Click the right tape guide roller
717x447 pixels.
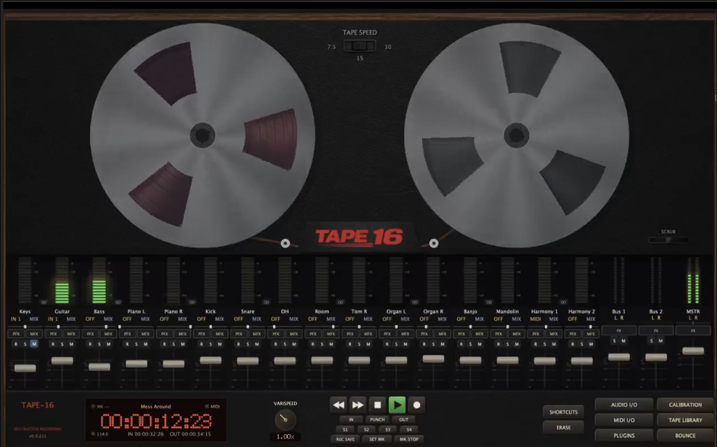[434, 243]
